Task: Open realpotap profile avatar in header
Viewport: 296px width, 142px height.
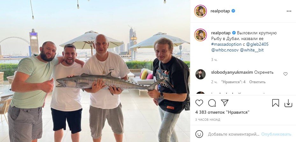Action: [201, 11]
